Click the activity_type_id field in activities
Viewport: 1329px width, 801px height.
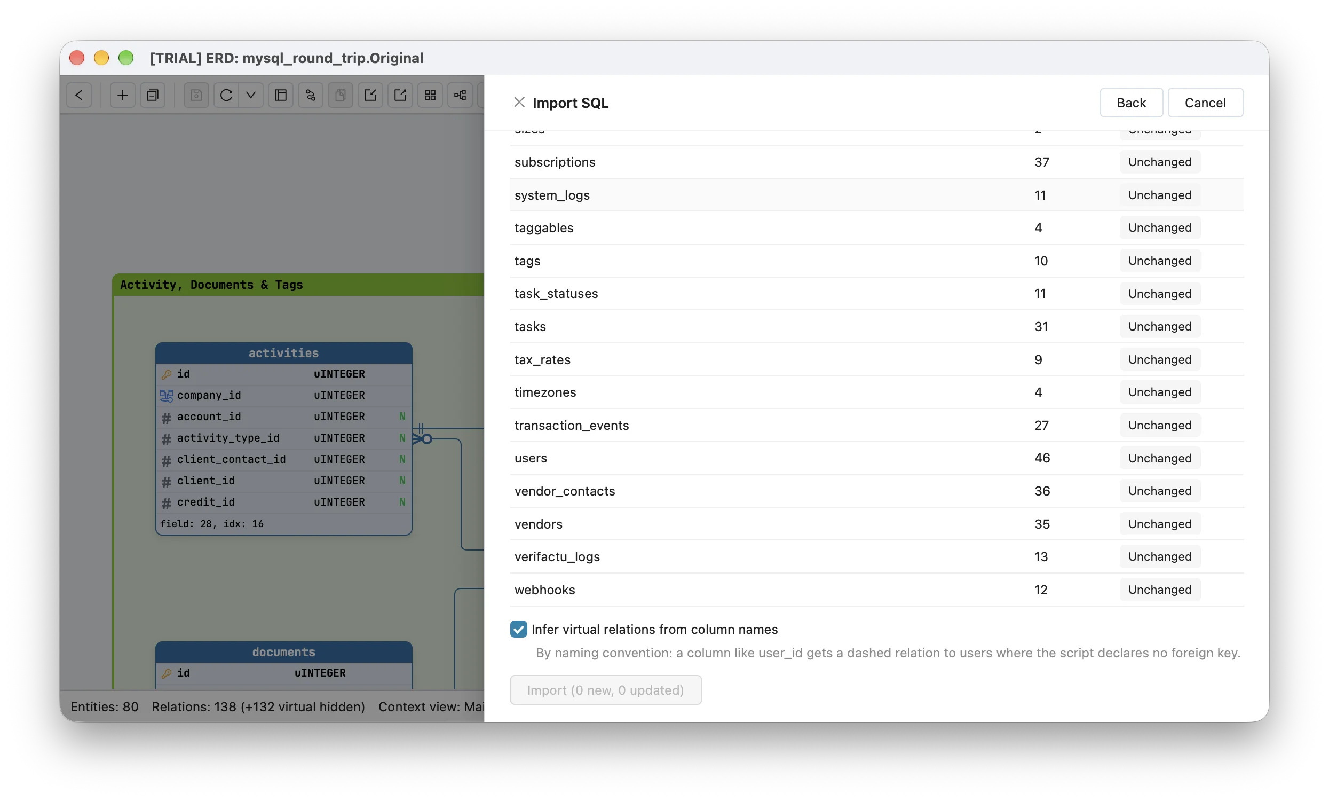click(x=284, y=438)
